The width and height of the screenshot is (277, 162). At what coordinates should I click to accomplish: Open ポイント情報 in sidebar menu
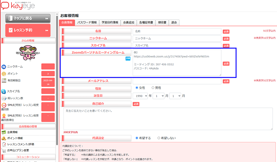click(x=15, y=138)
